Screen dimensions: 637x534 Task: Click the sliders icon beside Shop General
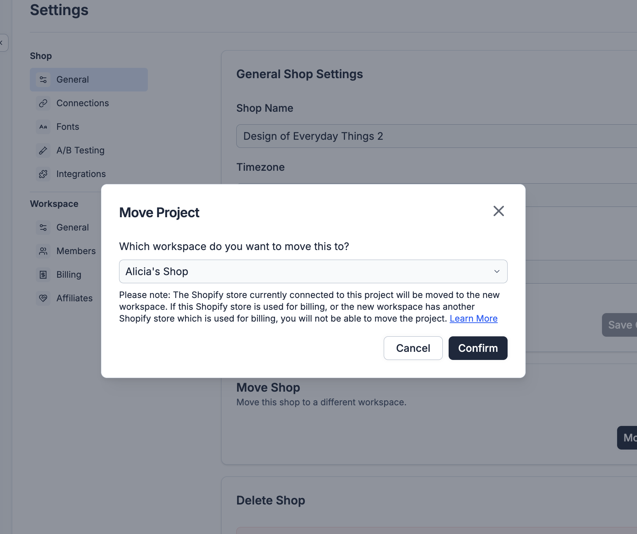pyautogui.click(x=43, y=80)
